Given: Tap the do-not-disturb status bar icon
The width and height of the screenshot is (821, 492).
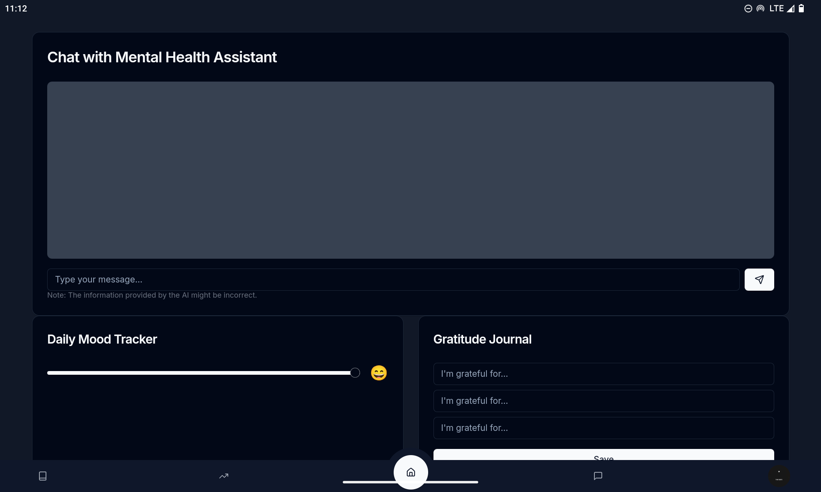Looking at the screenshot, I should [748, 9].
